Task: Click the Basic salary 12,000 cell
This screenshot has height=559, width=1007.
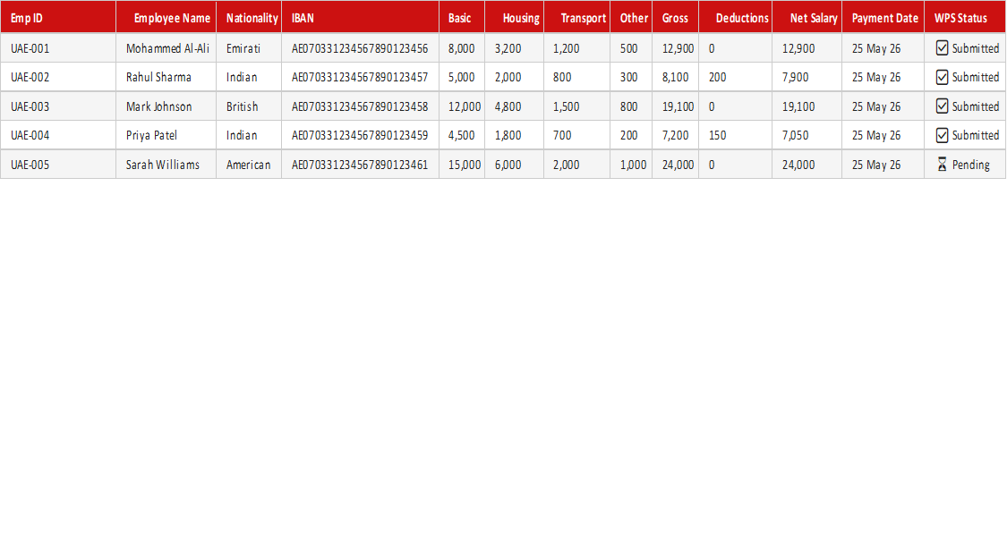Action: [462, 106]
